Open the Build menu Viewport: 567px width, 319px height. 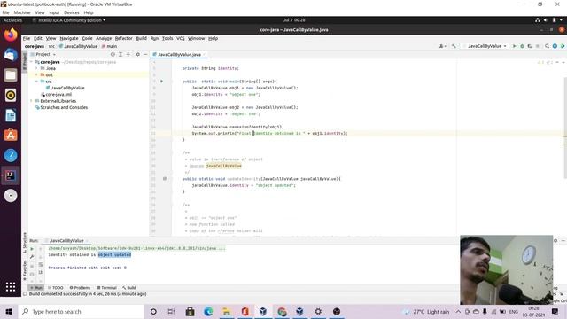[142, 38]
